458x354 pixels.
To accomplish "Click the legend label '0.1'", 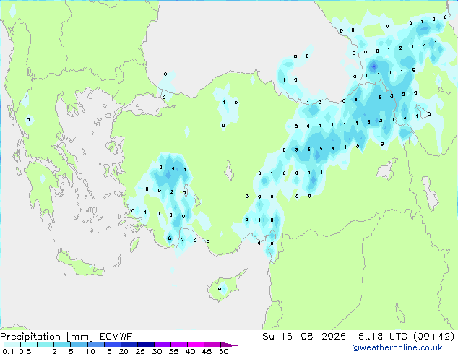I will (8, 351).
